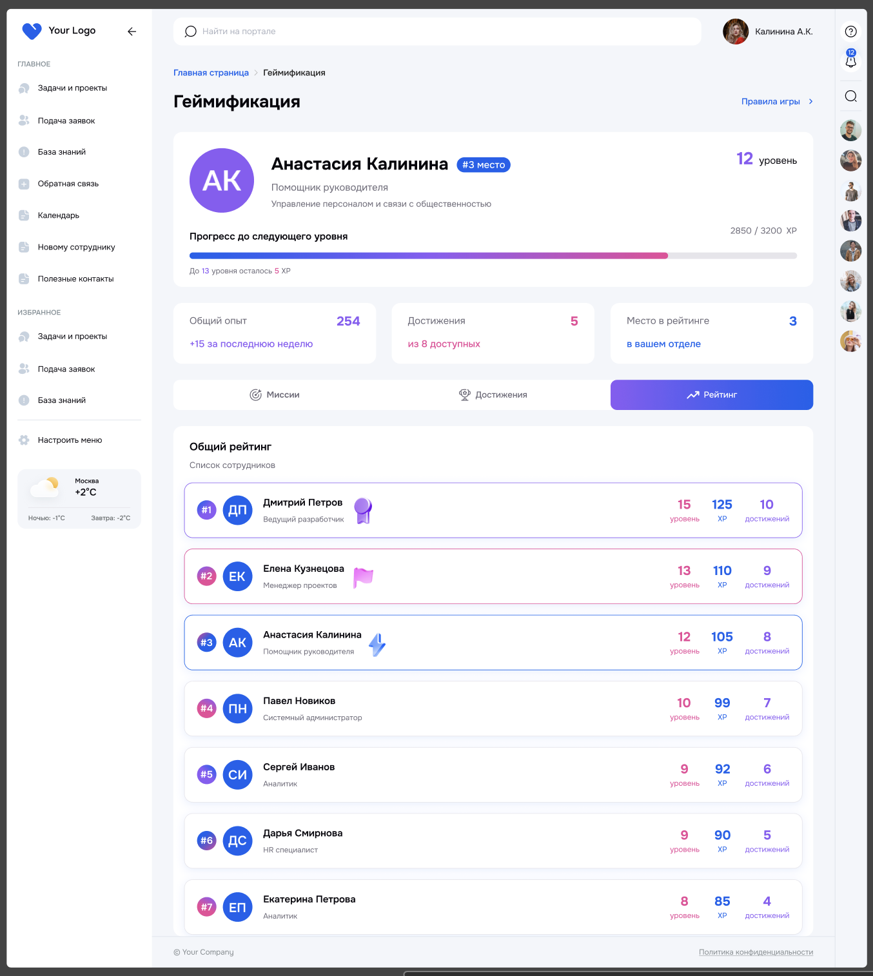Open Калинина А.К. profile avatar in header
Image resolution: width=873 pixels, height=976 pixels.
(x=736, y=32)
